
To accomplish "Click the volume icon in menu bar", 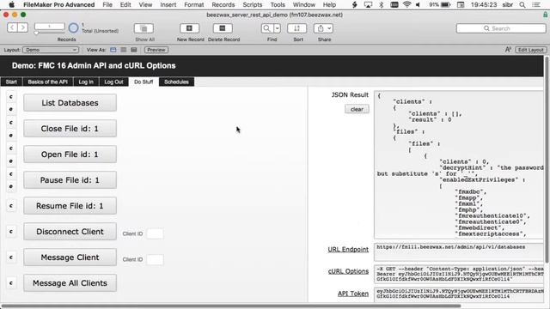I will pyautogui.click(x=418, y=4).
